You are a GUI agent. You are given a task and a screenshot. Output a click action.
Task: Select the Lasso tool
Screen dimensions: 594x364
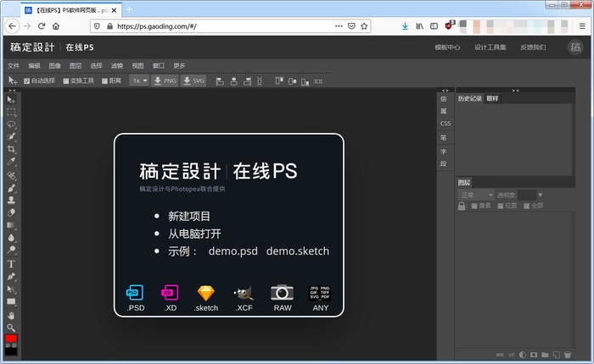(11, 124)
